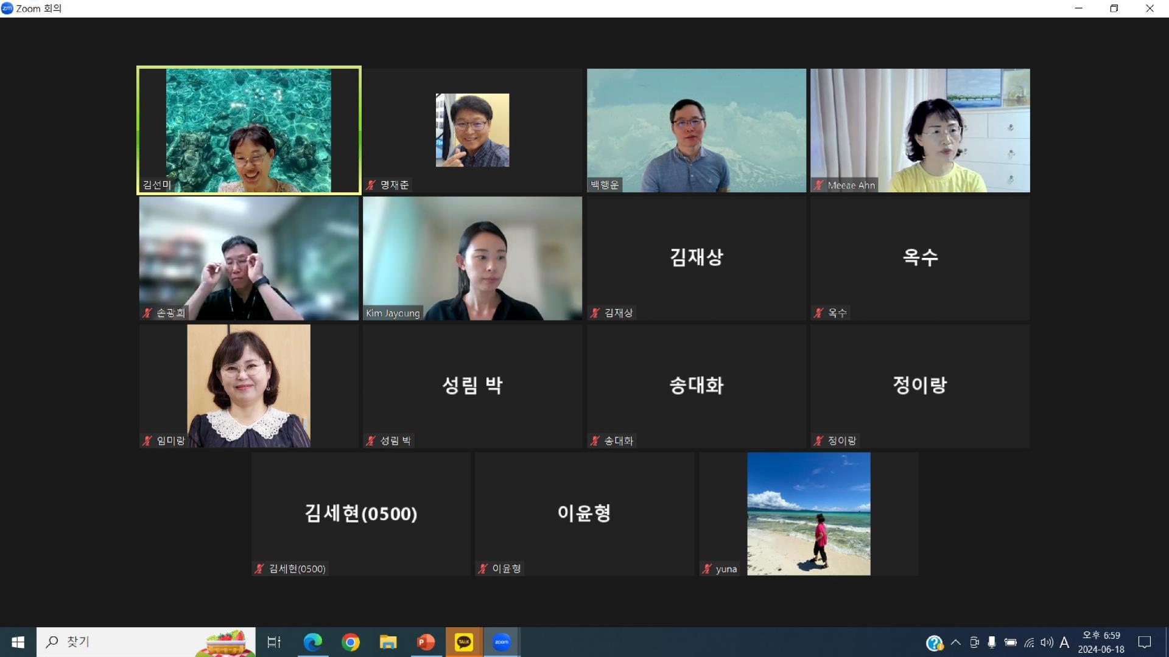The image size is (1169, 657).
Task: Select Meeae Ahn's video tile
Action: [x=920, y=130]
